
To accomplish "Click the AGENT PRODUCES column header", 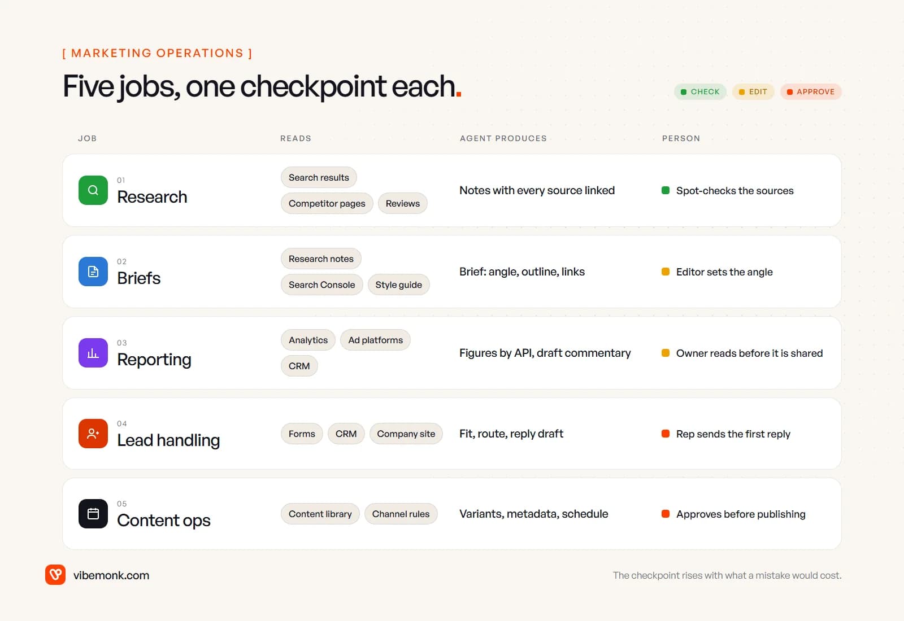I will click(x=503, y=138).
